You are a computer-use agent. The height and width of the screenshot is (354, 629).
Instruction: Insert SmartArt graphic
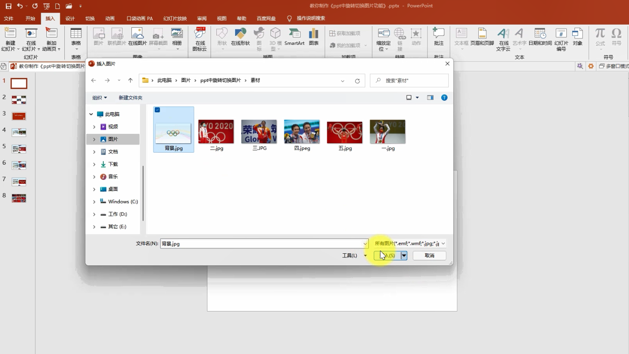(295, 37)
